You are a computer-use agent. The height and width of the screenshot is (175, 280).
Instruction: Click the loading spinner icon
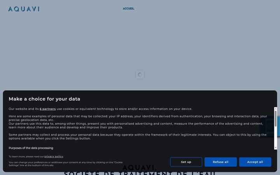(x=140, y=74)
